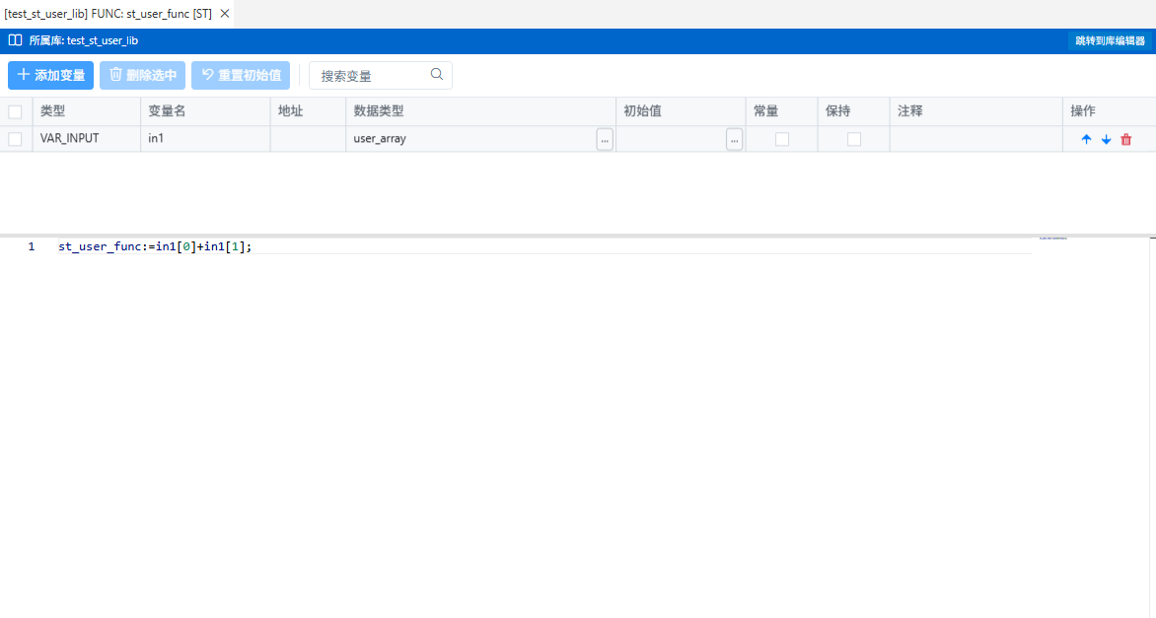The width and height of the screenshot is (1156, 618).
Task: Click the book icon beside 所属库
Action: [15, 40]
